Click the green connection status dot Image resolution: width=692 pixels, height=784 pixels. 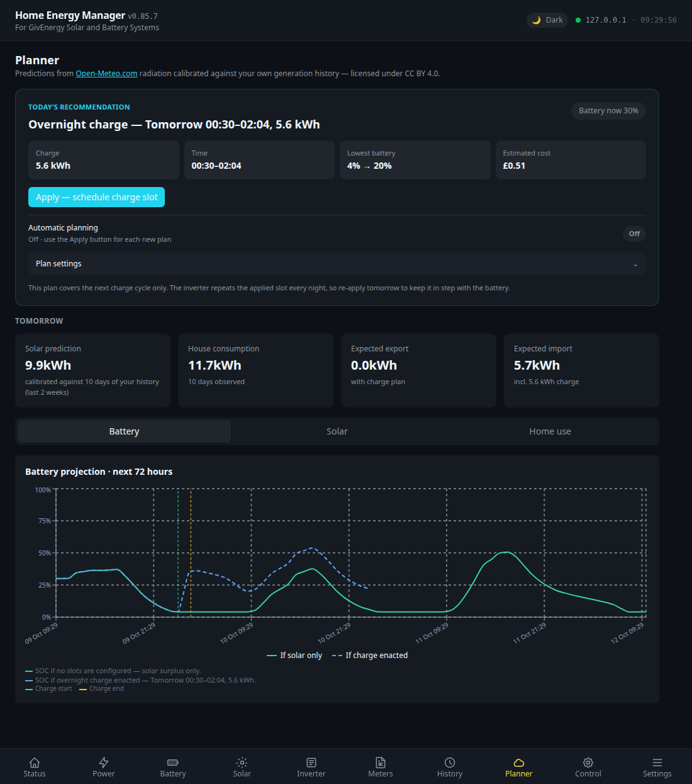tap(578, 20)
